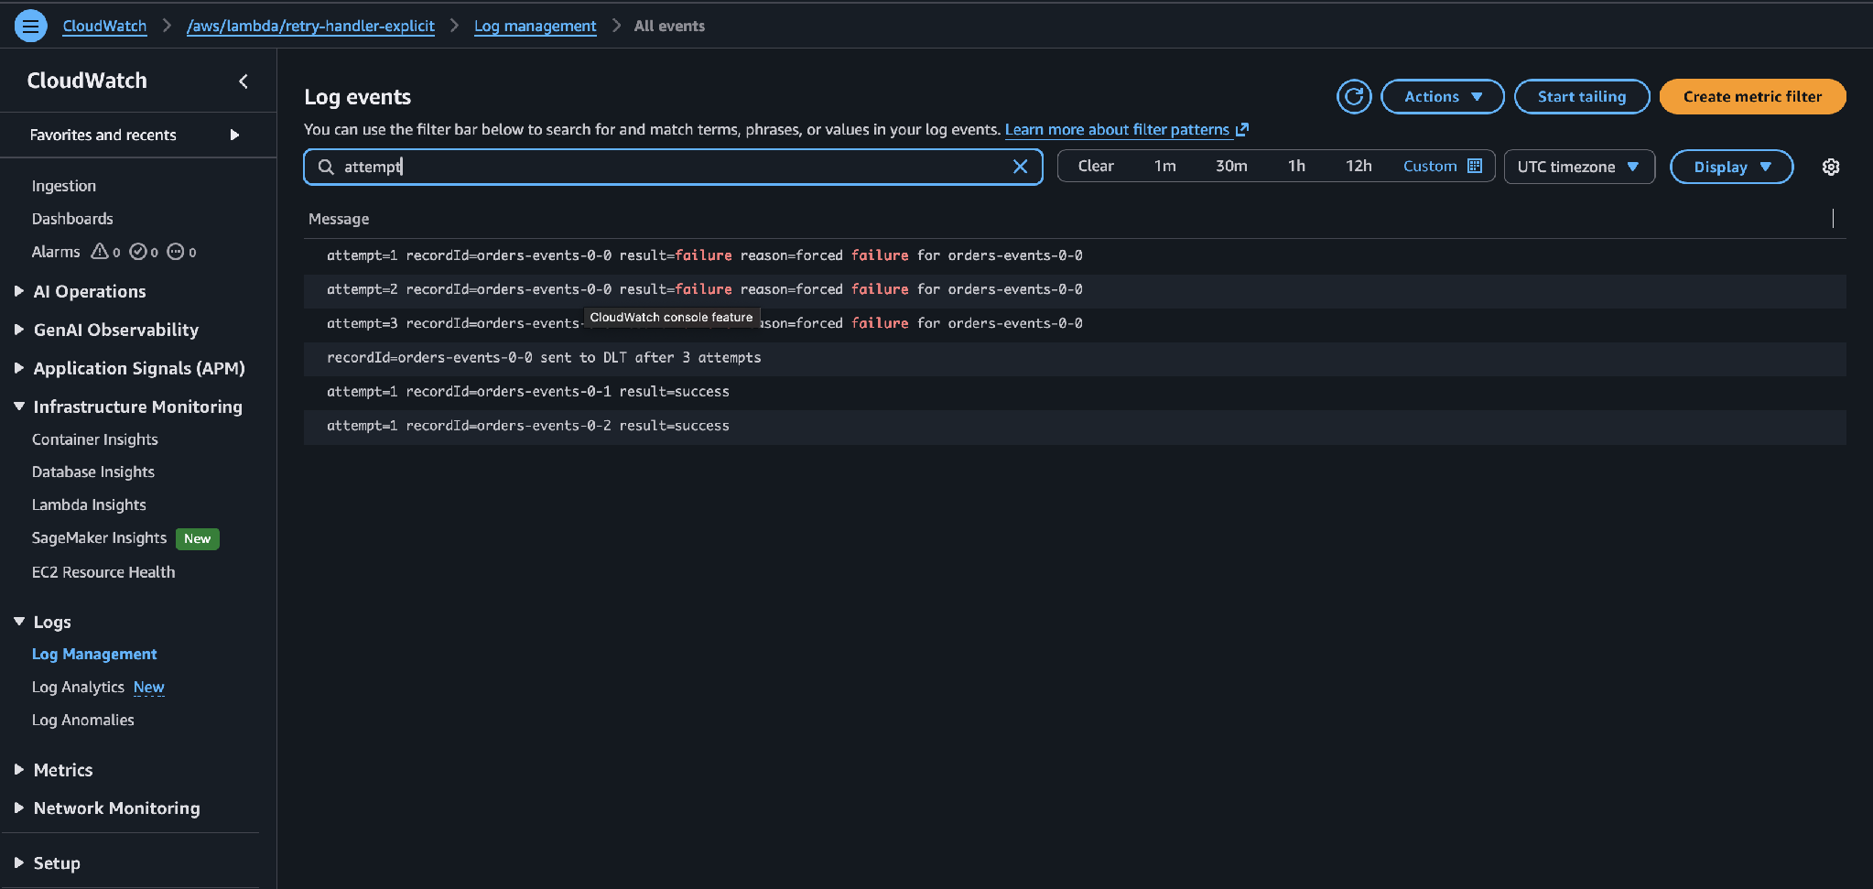This screenshot has width=1873, height=889.
Task: Open Learn more about filter patterns link
Action: click(x=1117, y=129)
